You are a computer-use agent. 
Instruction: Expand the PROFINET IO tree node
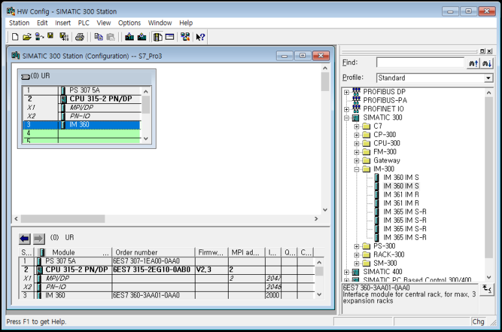346,109
